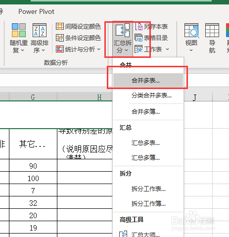Select the cell starting with （说明原因应尽
The width and height of the screenshot is (229, 237).
pyautogui.click(x=85, y=144)
